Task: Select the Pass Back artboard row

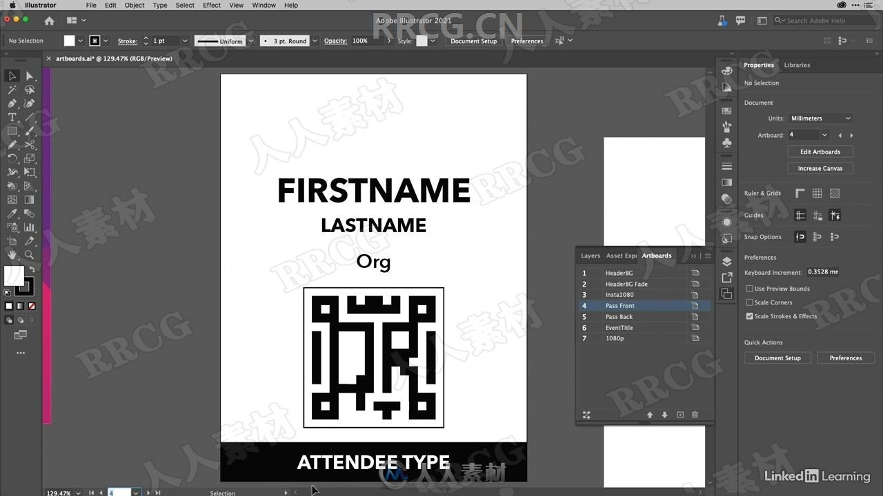Action: (x=643, y=317)
